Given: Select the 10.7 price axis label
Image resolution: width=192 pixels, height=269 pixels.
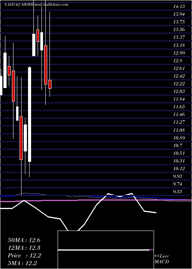Looking at the screenshot, I should click(x=177, y=146).
